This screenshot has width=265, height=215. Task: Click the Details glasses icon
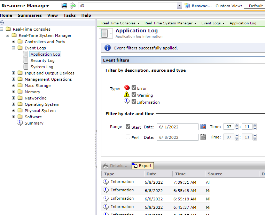(x=106, y=166)
